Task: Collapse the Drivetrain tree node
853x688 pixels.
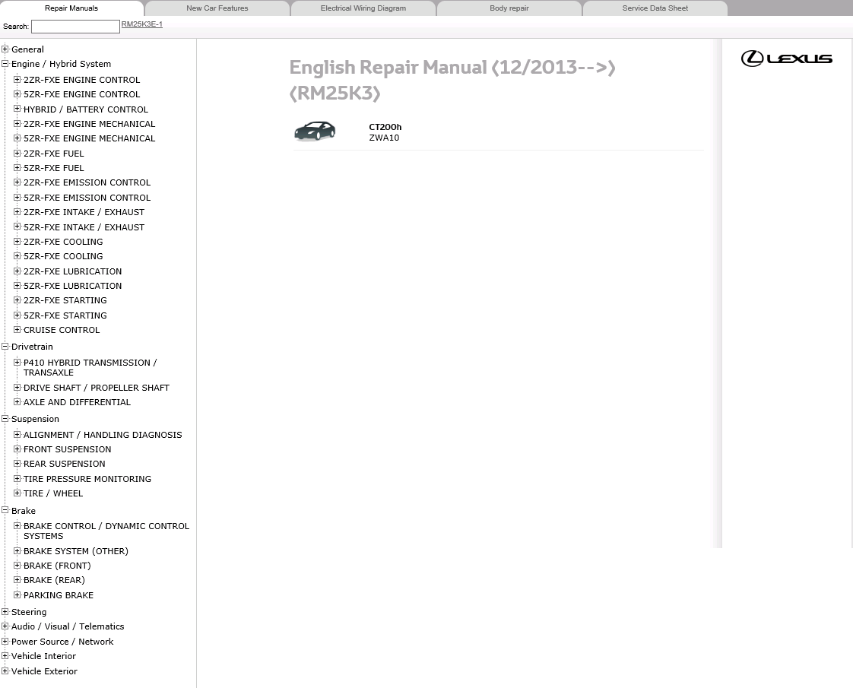Action: (x=5, y=347)
